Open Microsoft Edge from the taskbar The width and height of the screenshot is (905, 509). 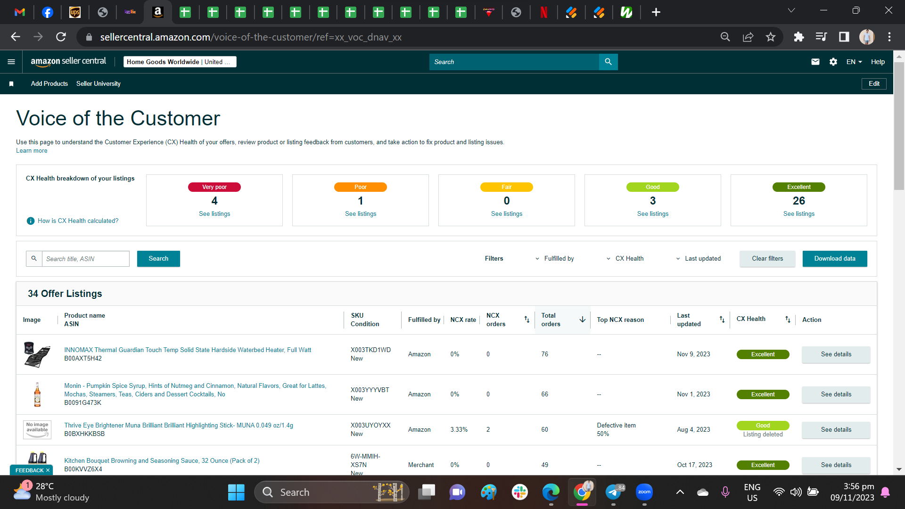pos(551,493)
